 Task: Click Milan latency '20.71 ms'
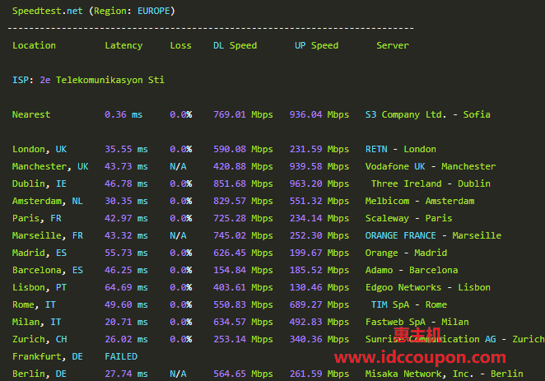(126, 322)
